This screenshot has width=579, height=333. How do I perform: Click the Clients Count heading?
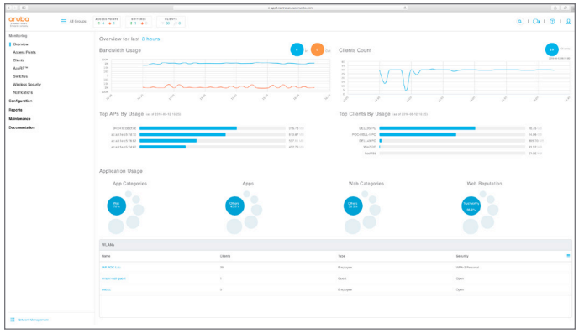[x=355, y=50]
